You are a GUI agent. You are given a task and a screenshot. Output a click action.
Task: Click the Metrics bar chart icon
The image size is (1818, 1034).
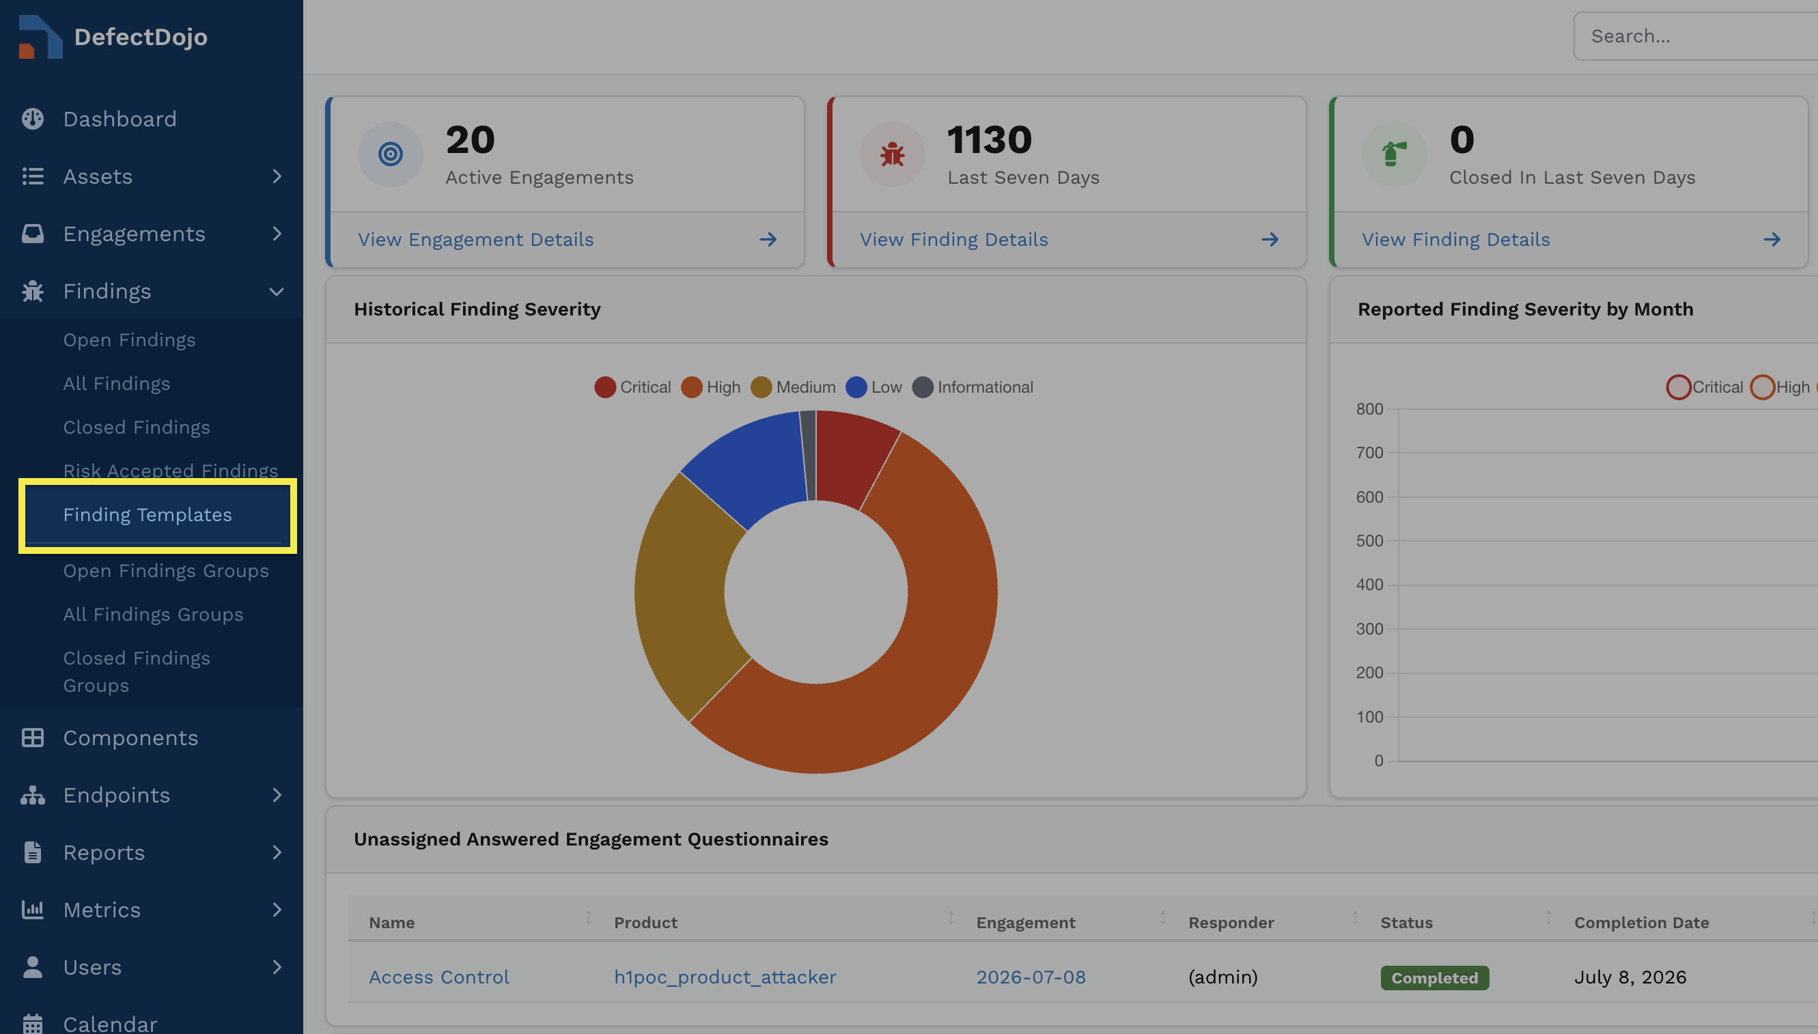pos(33,910)
